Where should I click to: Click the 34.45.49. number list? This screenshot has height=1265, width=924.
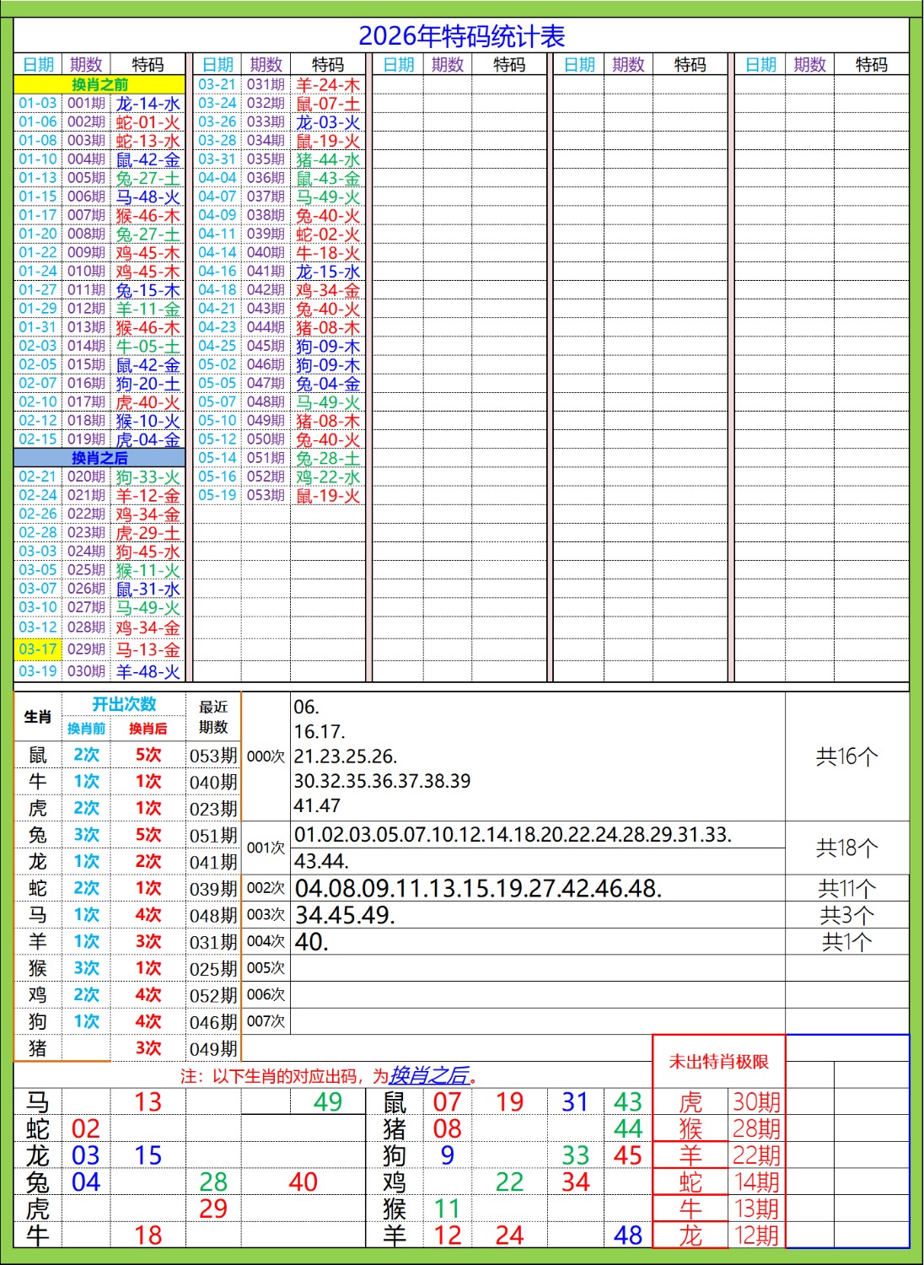click(345, 915)
